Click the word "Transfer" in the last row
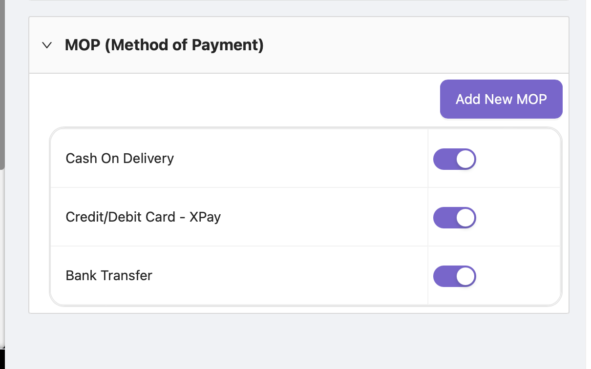This screenshot has width=591, height=369. point(127,276)
